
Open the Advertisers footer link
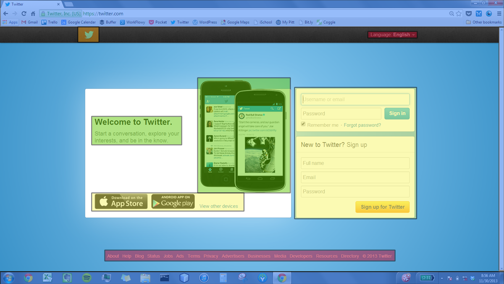pyautogui.click(x=233, y=256)
